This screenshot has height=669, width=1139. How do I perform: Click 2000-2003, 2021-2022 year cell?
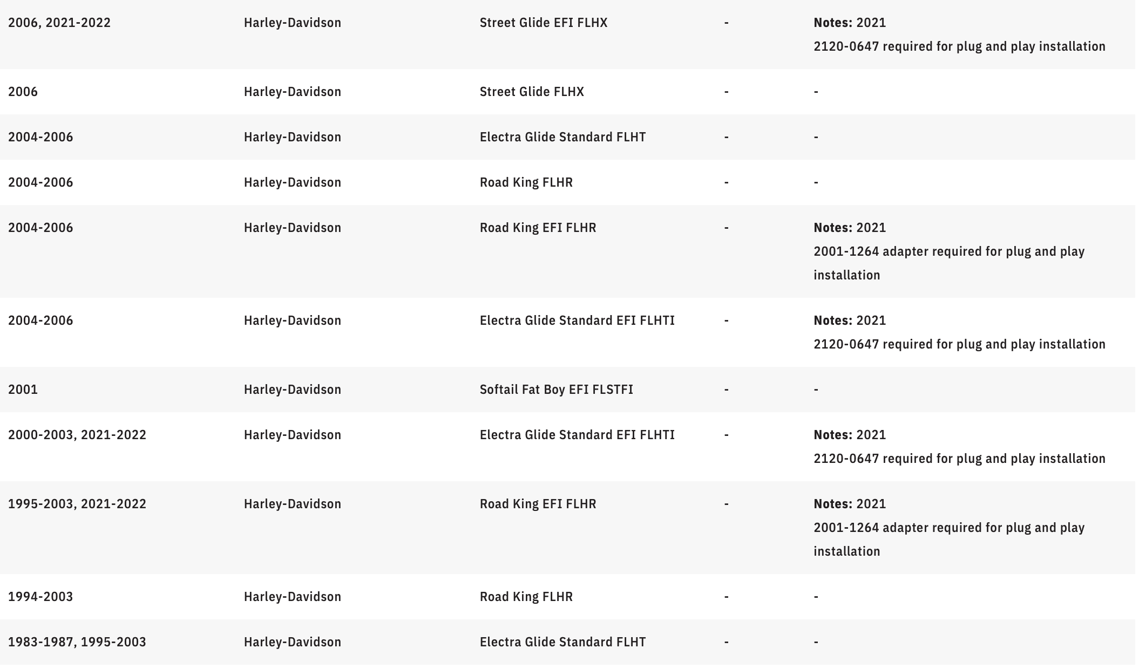tap(77, 435)
